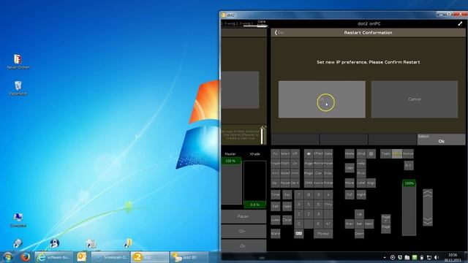Confirm restart with the highlighted left button
Viewport: 468px width, 263px height.
point(322,99)
